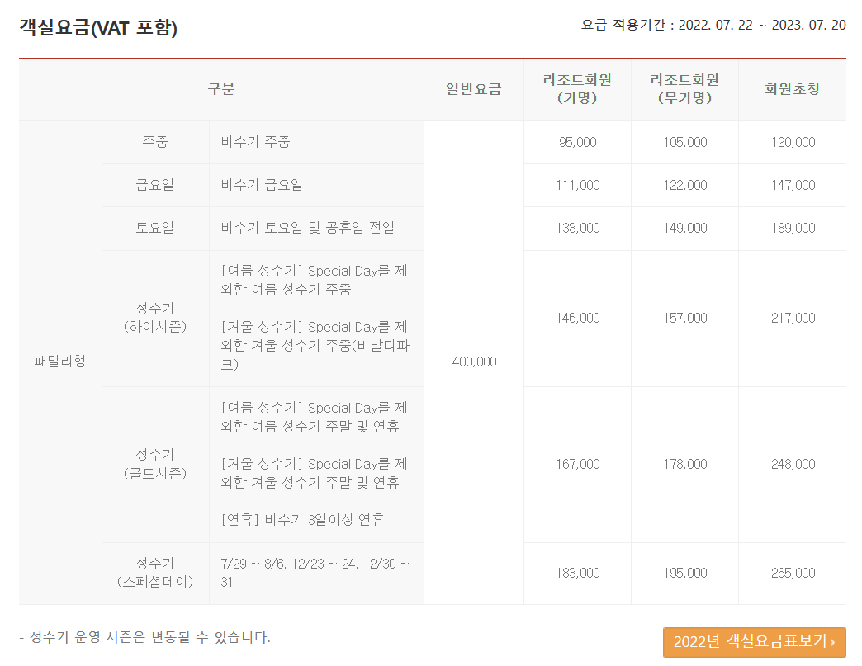Click the 400,000 general rate cell
This screenshot has height=666, width=862.
pos(474,361)
